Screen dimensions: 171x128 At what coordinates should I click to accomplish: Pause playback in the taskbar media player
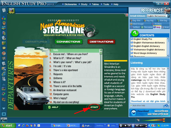(x=133, y=126)
